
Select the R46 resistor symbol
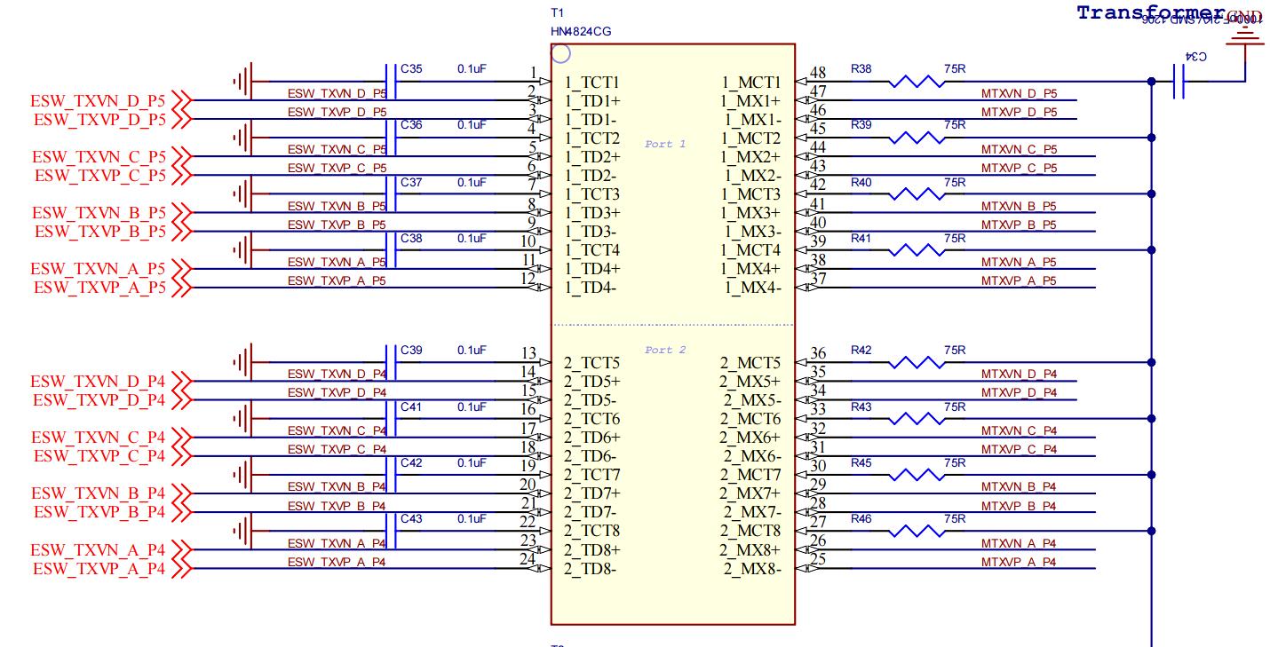pyautogui.click(x=917, y=531)
